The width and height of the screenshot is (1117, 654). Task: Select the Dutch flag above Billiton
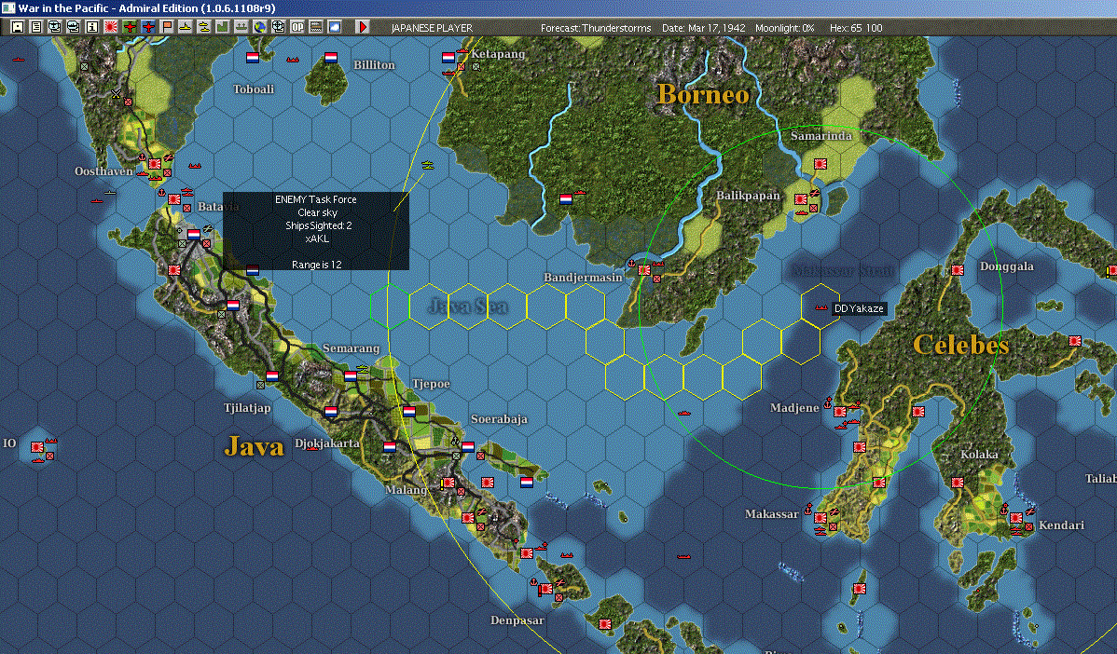point(331,58)
